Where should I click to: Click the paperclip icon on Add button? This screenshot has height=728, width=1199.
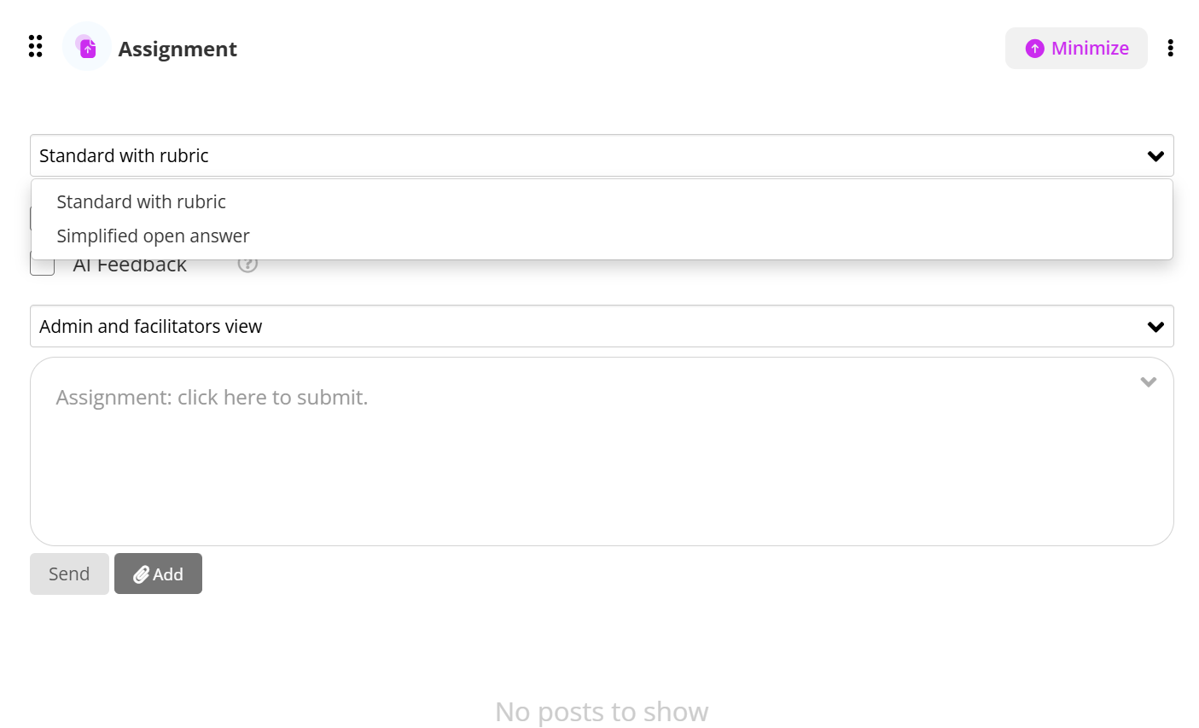click(142, 574)
